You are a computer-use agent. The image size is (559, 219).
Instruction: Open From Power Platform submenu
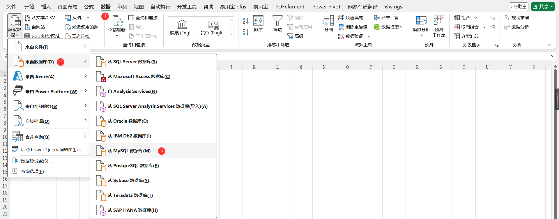49,91
